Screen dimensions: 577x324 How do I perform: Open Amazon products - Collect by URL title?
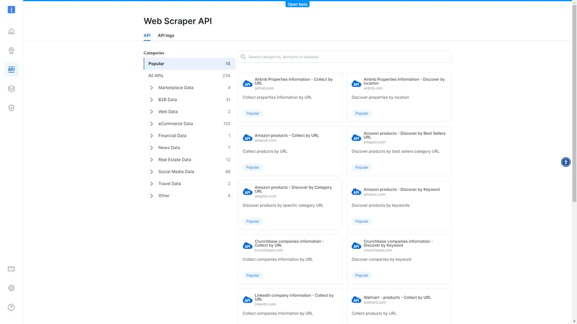287,135
